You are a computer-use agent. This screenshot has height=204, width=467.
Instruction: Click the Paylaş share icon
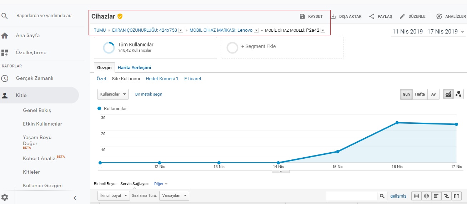[372, 16]
